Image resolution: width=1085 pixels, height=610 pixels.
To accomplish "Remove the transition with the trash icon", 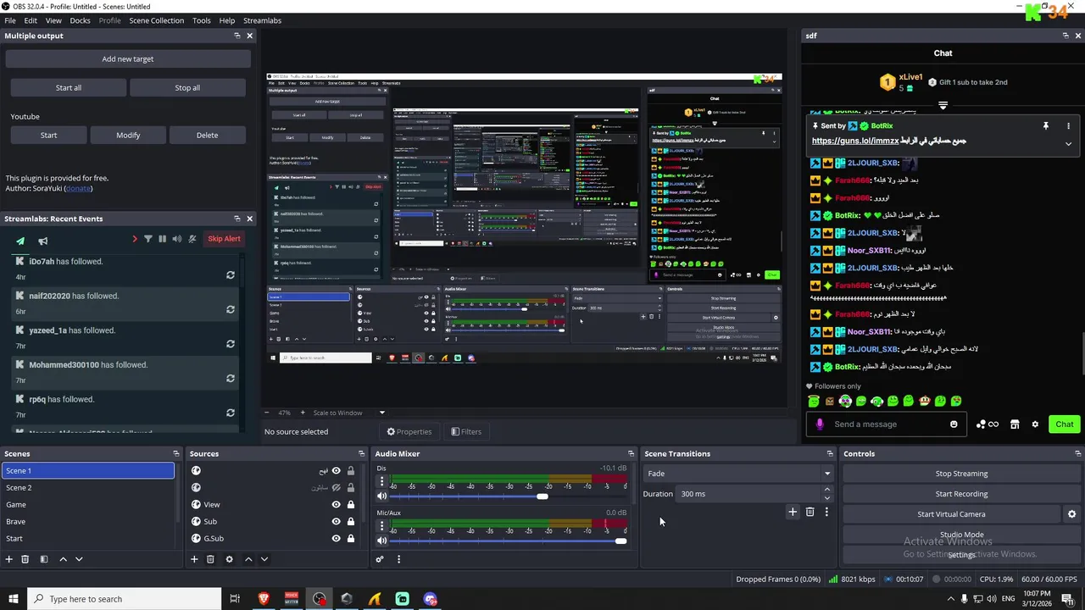I will pos(810,512).
